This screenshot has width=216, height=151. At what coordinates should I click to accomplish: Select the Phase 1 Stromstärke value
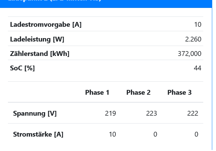click(x=112, y=134)
